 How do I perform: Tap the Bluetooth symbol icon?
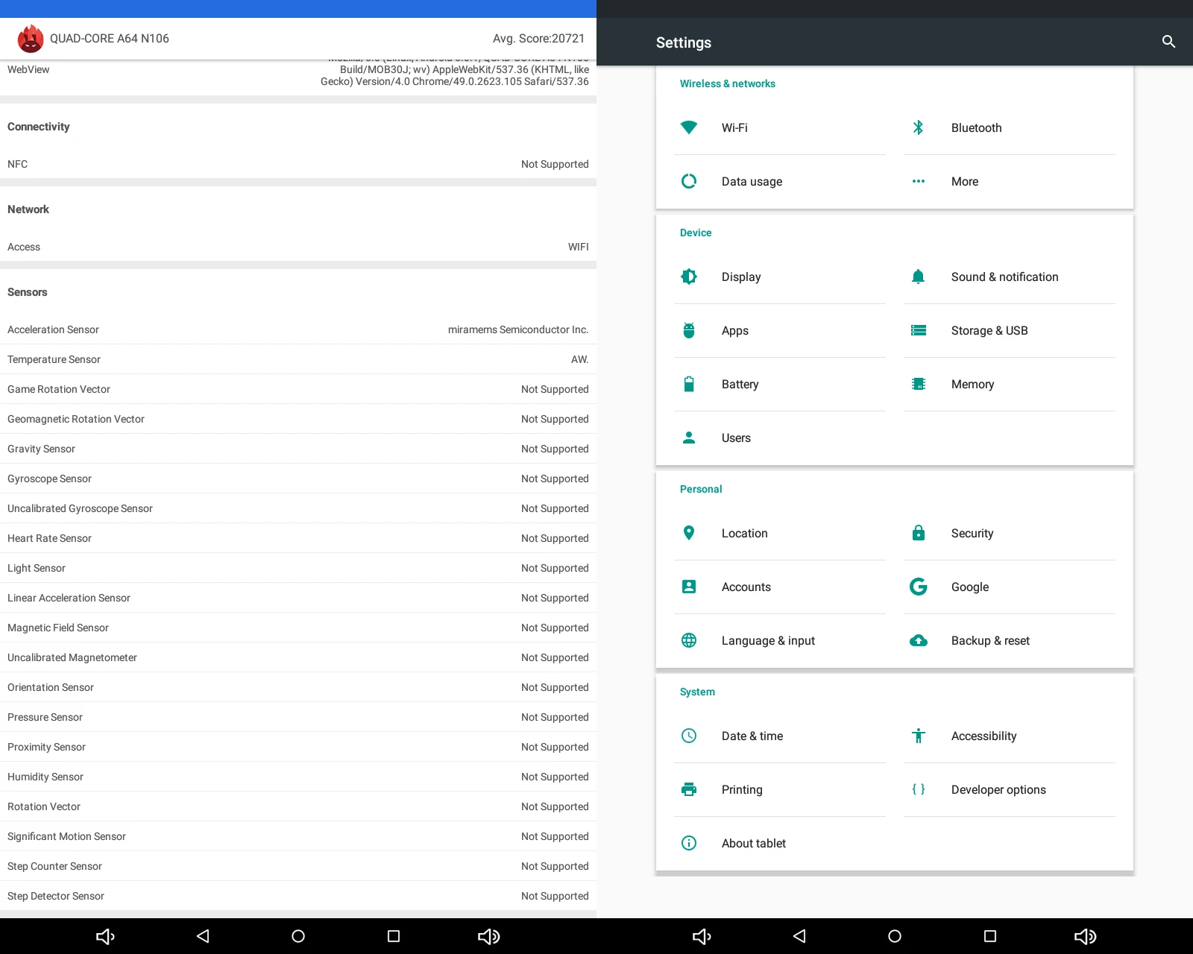tap(919, 127)
